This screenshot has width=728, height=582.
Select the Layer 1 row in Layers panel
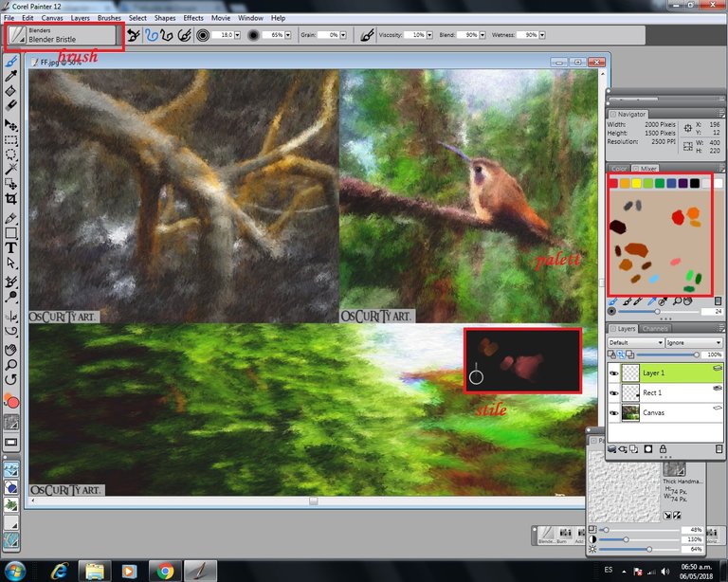[x=665, y=373]
